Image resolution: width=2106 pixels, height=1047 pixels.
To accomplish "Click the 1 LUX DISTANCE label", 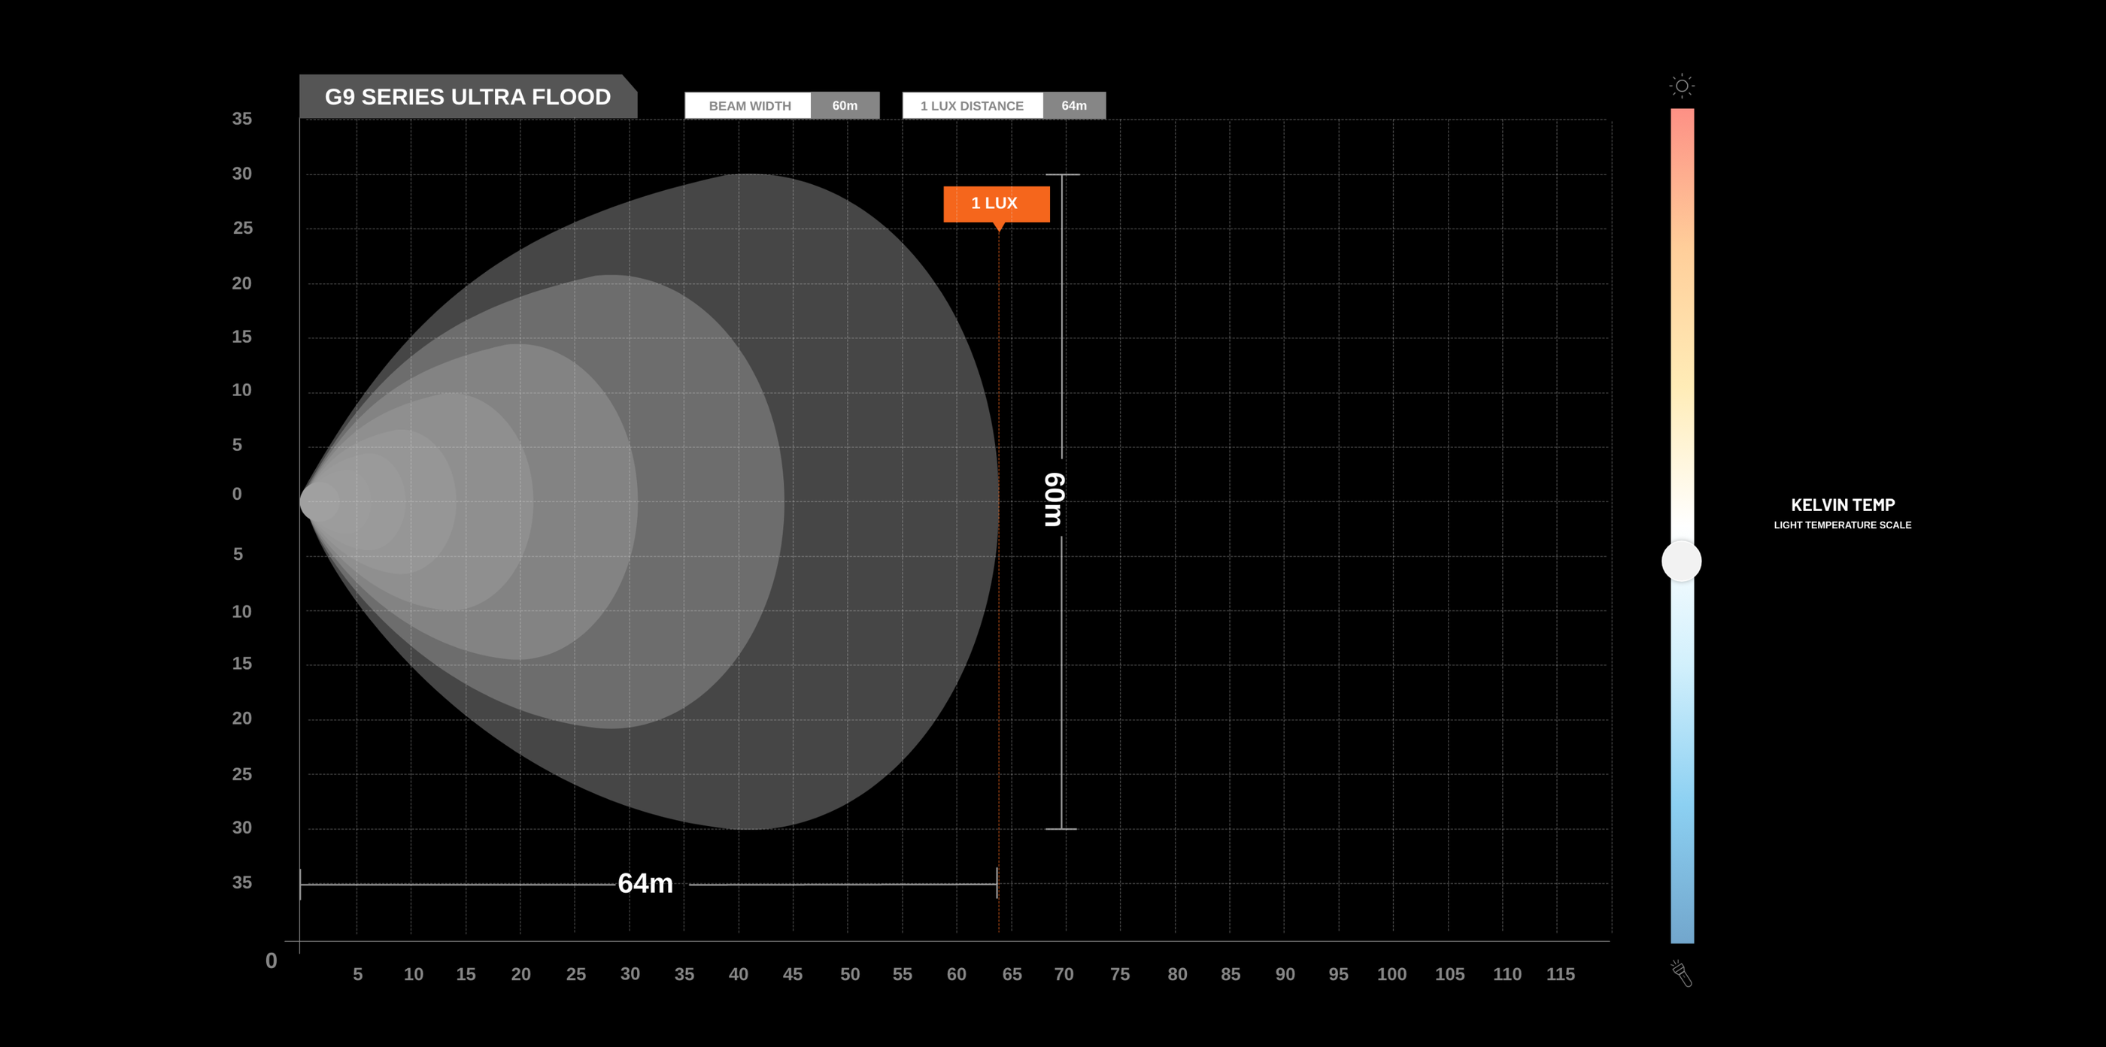I will [x=972, y=105].
